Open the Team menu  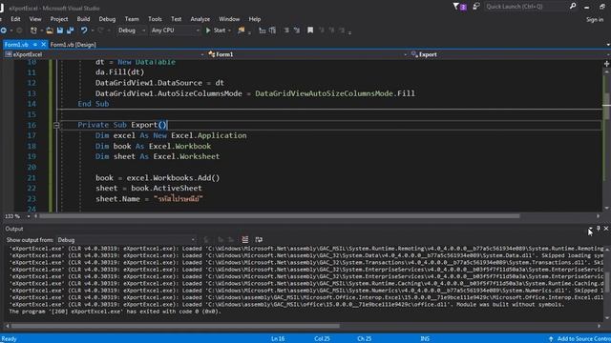tap(132, 19)
